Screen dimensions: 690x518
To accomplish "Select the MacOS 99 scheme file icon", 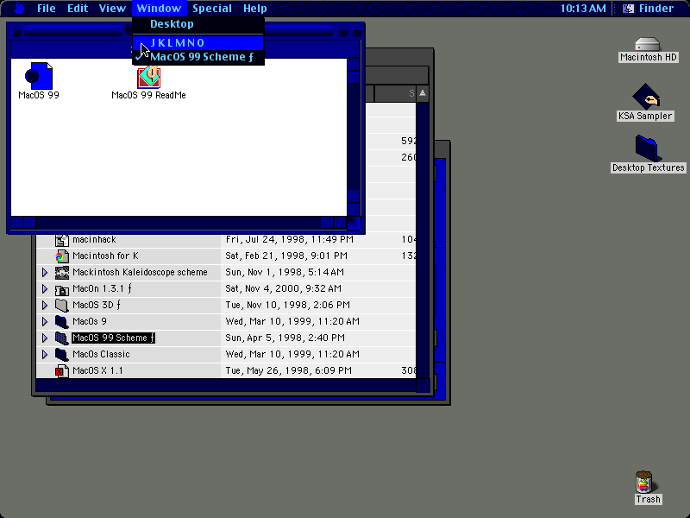I will pos(39,75).
